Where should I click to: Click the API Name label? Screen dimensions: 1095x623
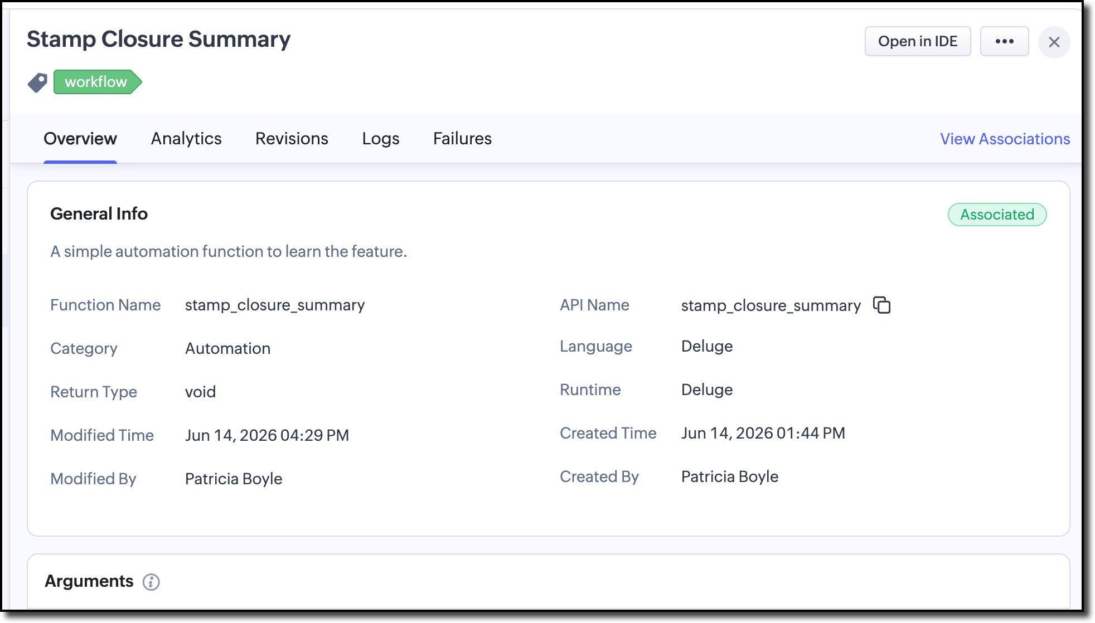594,305
